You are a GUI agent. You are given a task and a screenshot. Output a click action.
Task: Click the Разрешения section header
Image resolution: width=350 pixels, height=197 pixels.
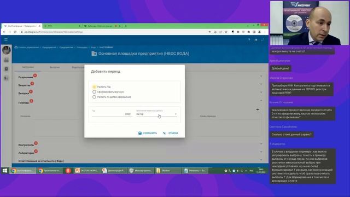(x=26, y=77)
